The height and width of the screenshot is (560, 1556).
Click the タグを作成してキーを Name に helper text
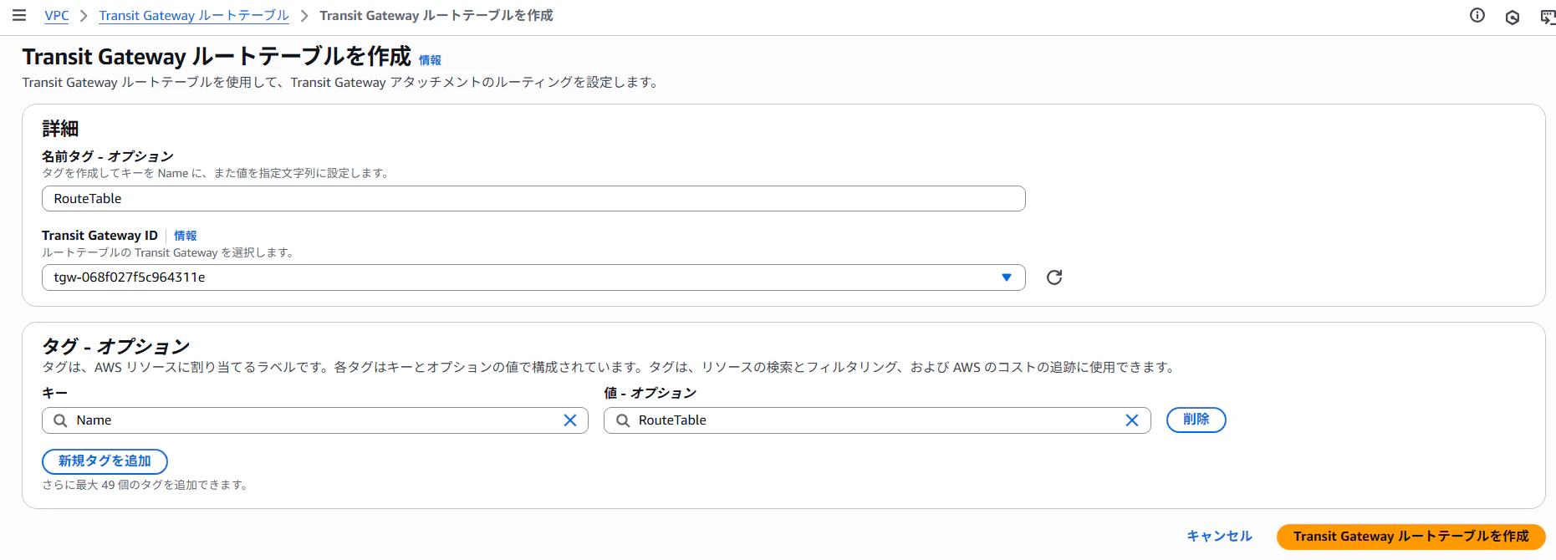[x=216, y=173]
